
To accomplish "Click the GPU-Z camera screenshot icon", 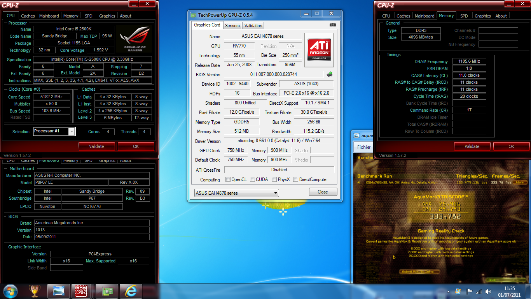I will (332, 25).
